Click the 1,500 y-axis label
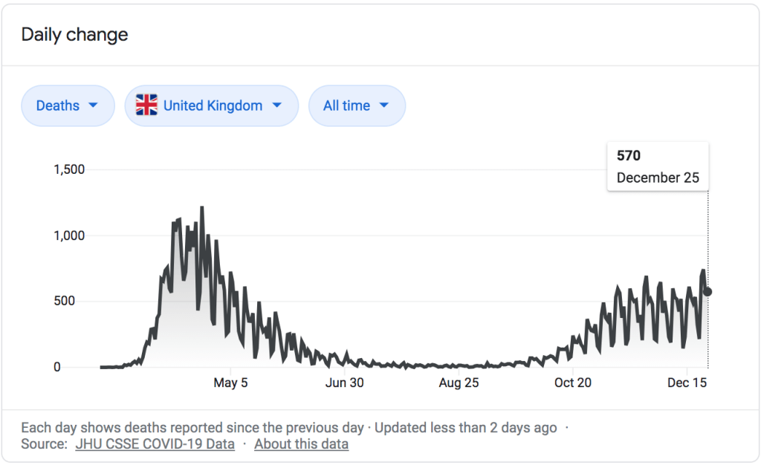761x465 pixels. [69, 169]
